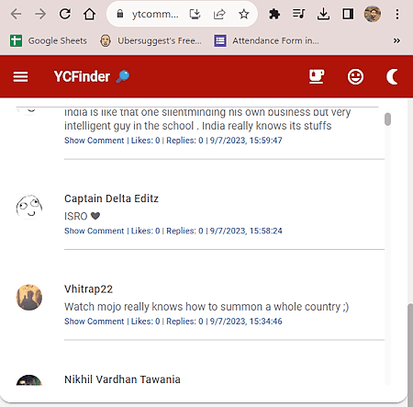Open the browser downloads icon

coord(323,14)
